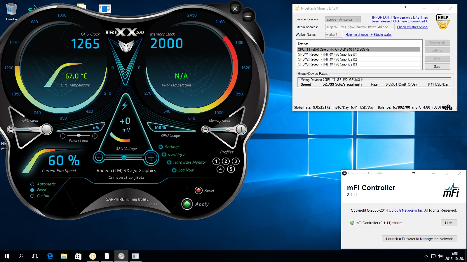The width and height of the screenshot is (467, 262).
Task: Click Log Now in TRIXX
Action: (183, 170)
